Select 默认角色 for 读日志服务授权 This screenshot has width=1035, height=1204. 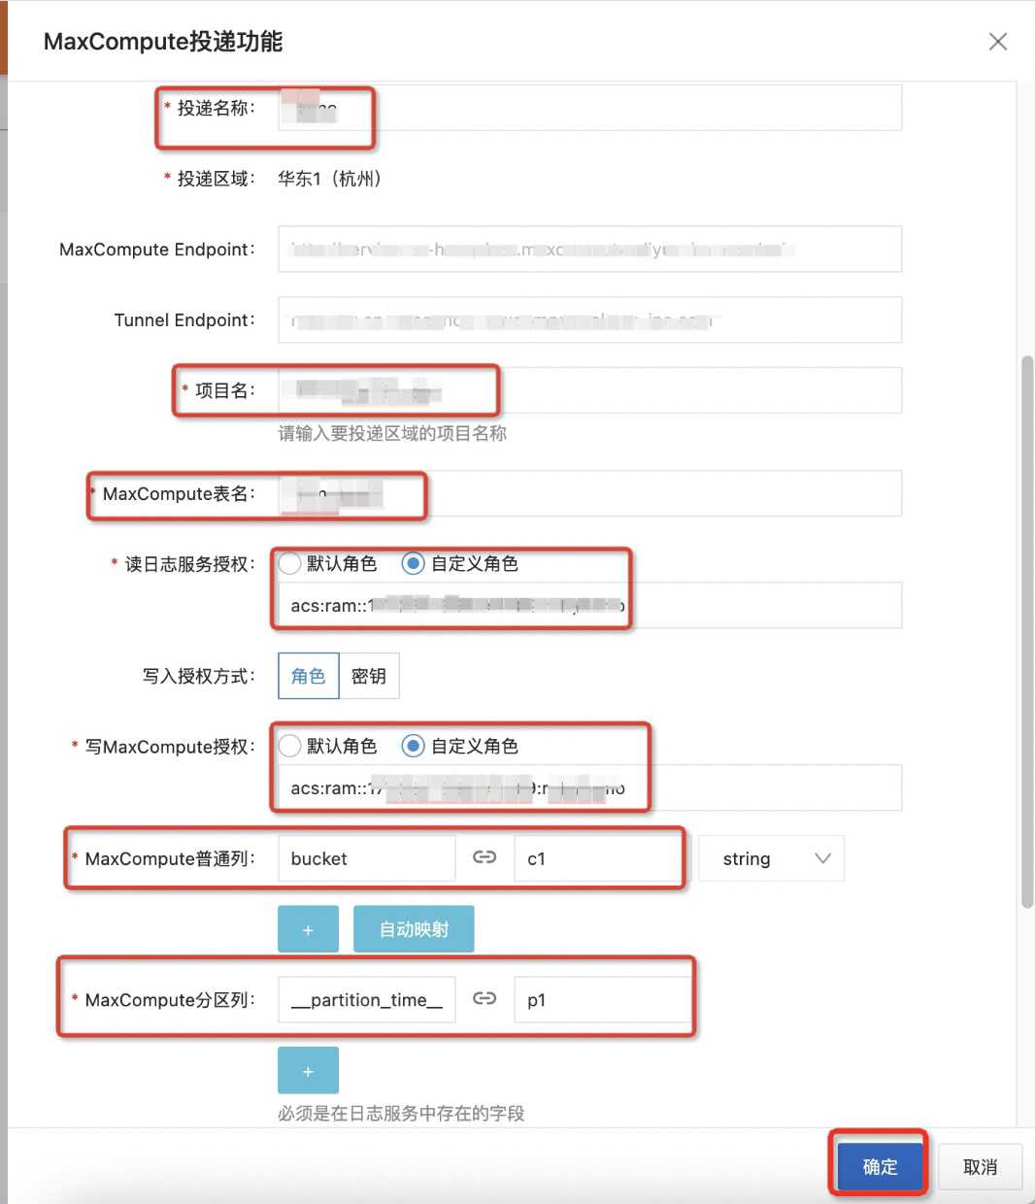pyautogui.click(x=327, y=563)
